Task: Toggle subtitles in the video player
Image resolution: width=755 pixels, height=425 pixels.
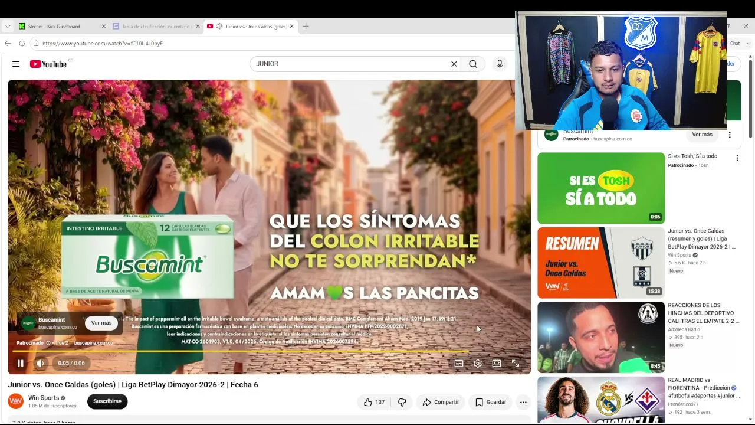Action: pos(459,364)
